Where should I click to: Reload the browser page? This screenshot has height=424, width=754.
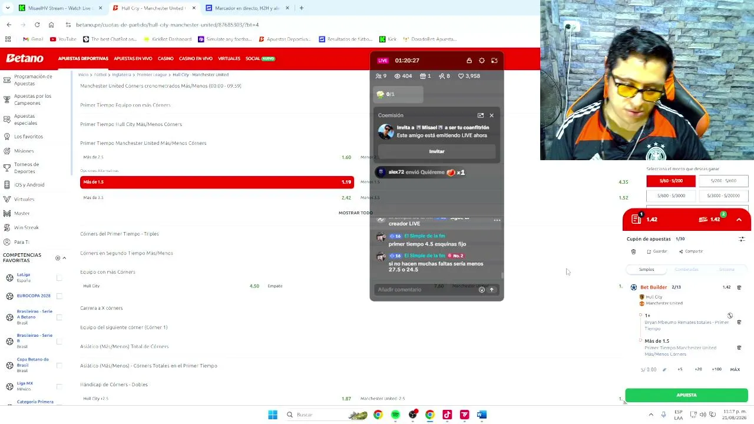(37, 25)
